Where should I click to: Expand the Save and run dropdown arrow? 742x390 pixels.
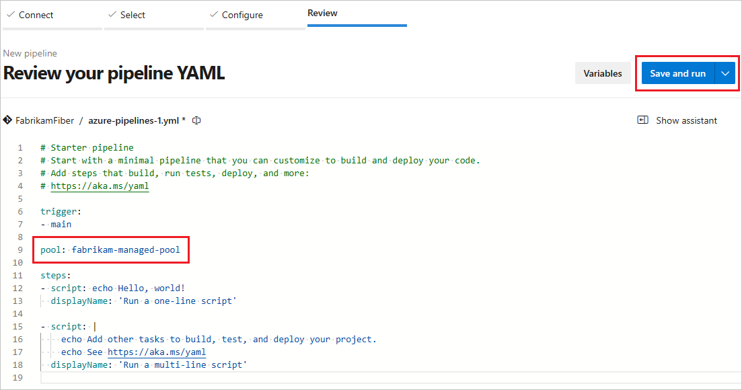(725, 73)
